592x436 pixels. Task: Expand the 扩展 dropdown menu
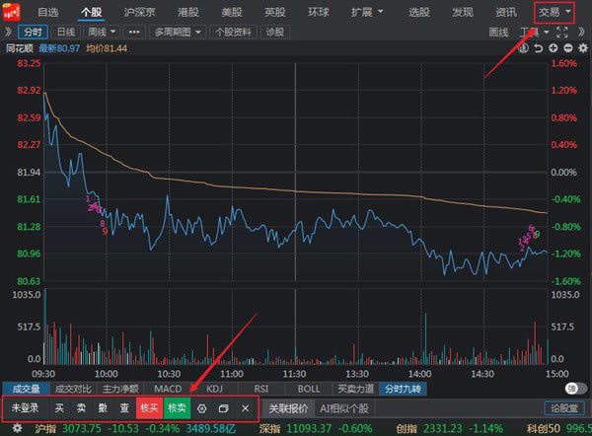(x=367, y=12)
